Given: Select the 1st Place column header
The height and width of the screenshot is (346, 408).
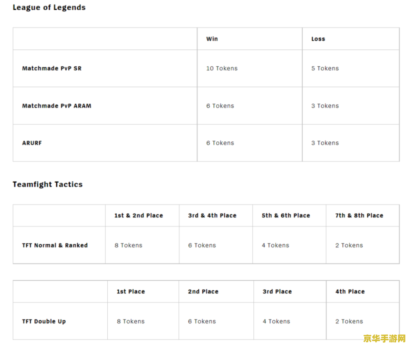Looking at the screenshot, I should 131,292.
